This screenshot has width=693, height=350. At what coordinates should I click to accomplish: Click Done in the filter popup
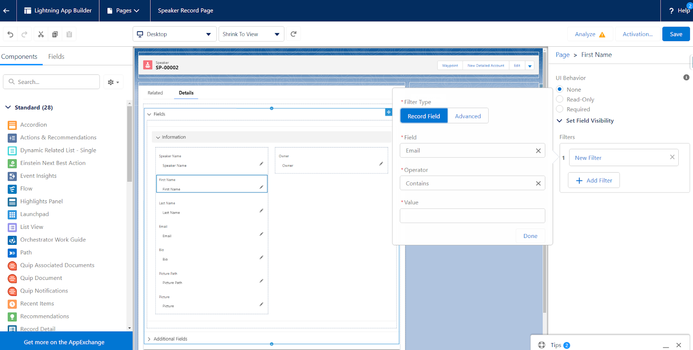530,236
